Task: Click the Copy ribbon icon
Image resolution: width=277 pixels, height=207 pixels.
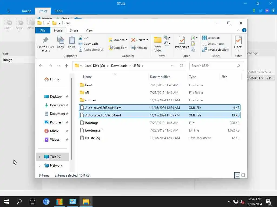Action: (60, 40)
